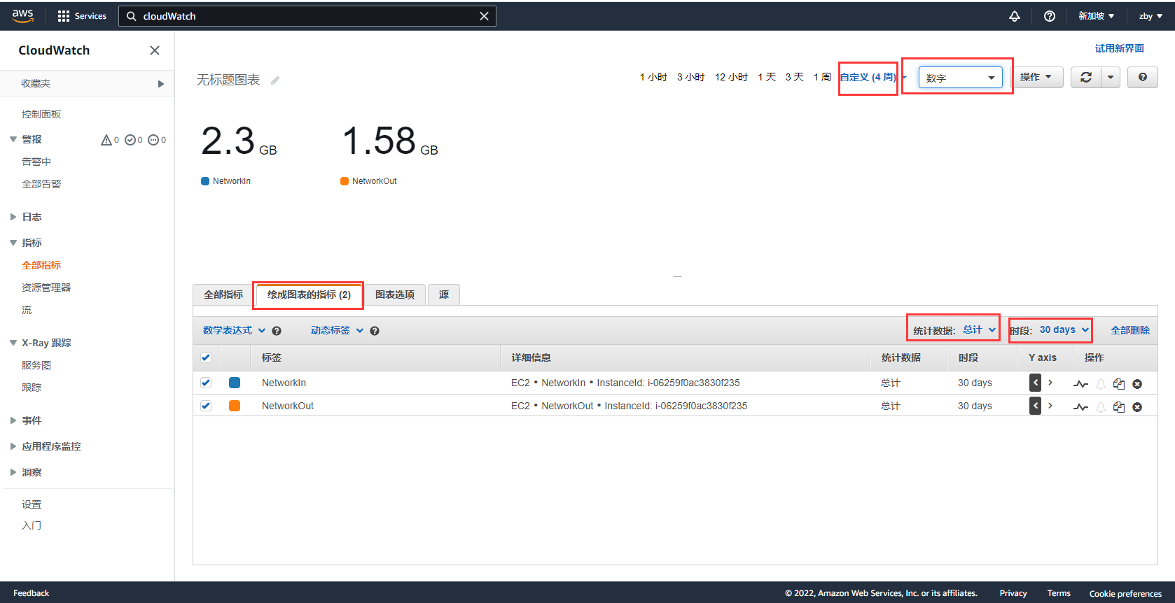Screen dimensions: 1175x603
Task: Apply anomaly detection to NetworkOut
Action: (1081, 407)
